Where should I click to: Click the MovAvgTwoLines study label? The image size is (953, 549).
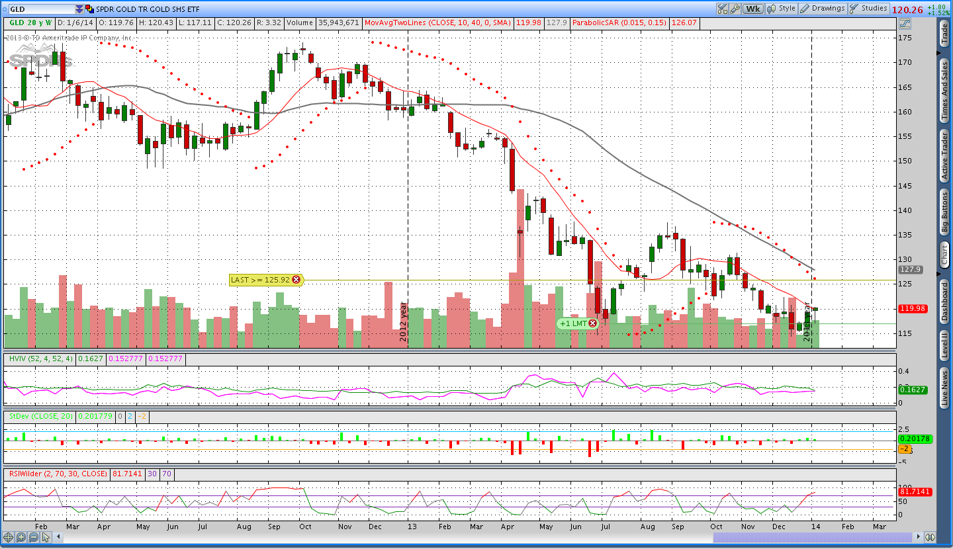point(439,22)
